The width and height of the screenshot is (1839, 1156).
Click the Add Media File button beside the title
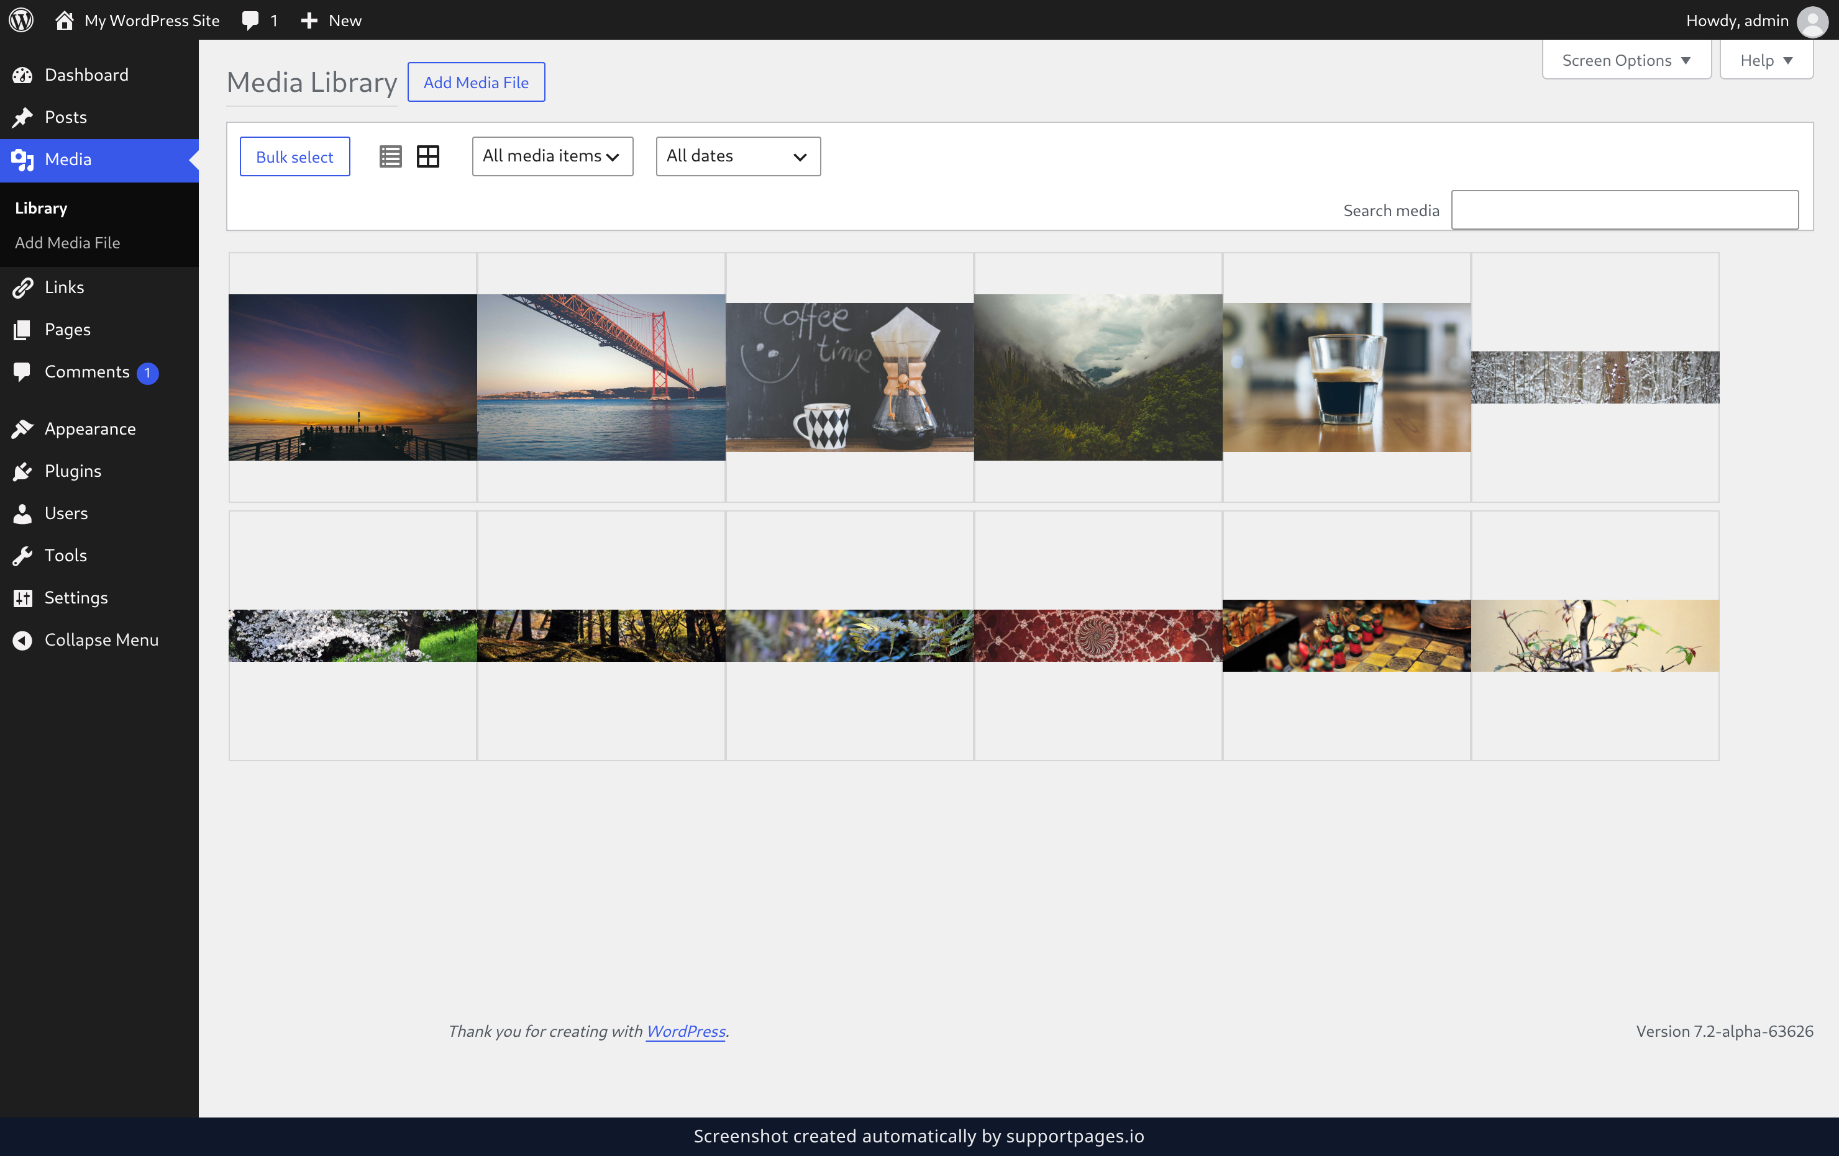point(476,82)
